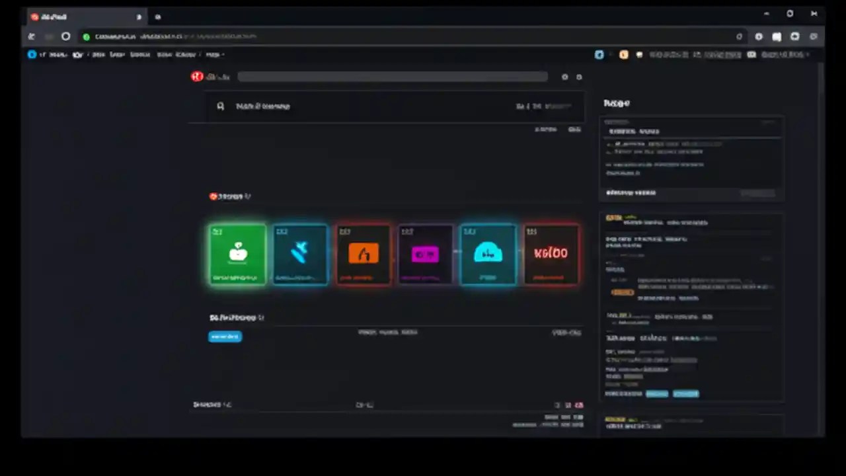Expand the chevron next to the Streams section header

coord(249,196)
